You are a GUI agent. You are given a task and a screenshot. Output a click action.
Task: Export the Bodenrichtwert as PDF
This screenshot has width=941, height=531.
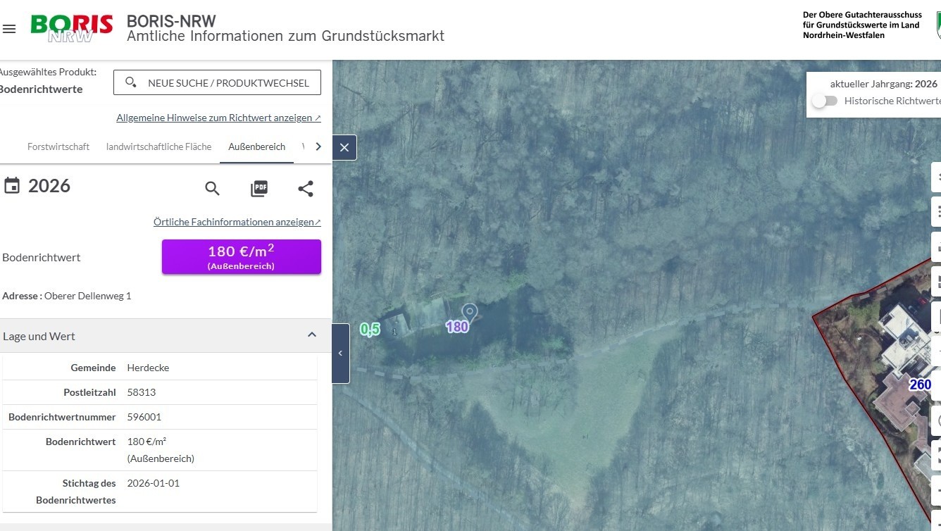(259, 188)
